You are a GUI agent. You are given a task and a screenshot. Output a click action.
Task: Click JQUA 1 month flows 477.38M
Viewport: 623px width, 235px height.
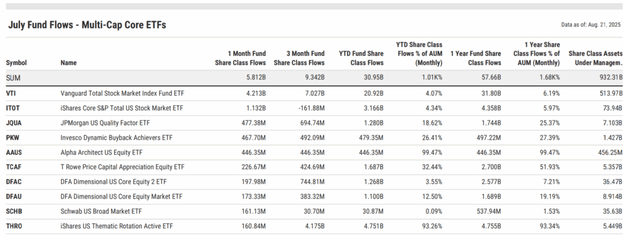coord(254,123)
